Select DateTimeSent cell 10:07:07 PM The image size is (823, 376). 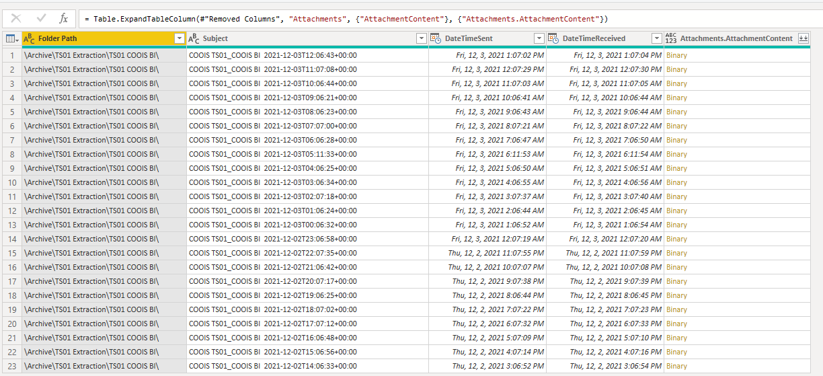pyautogui.click(x=487, y=268)
